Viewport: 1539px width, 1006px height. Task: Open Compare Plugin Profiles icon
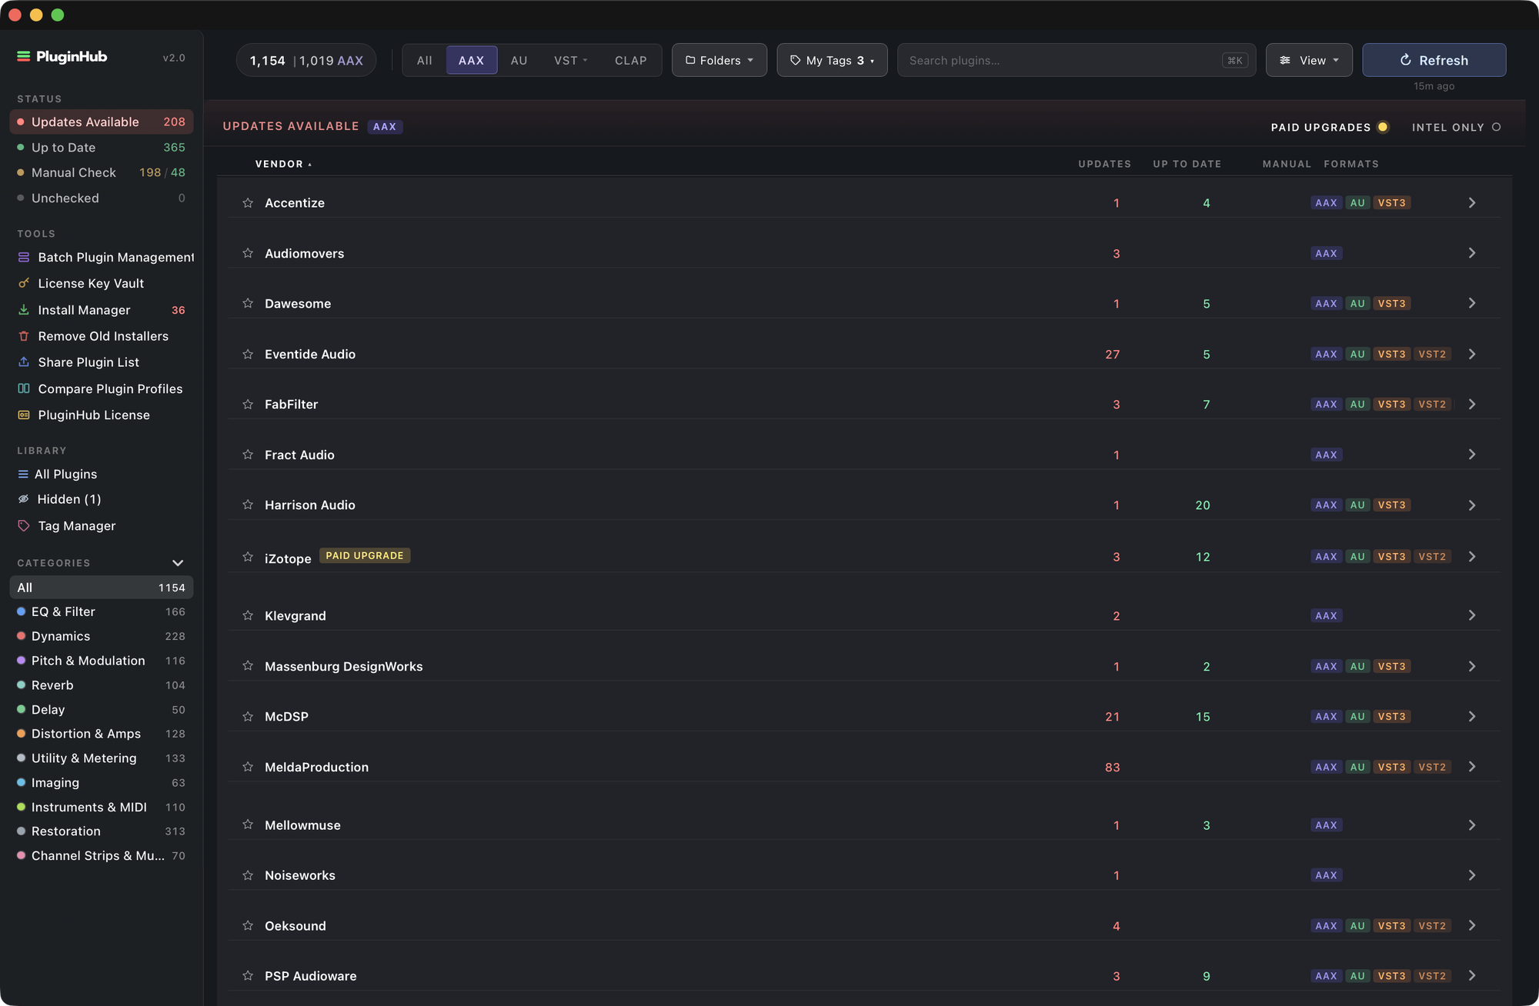click(24, 388)
